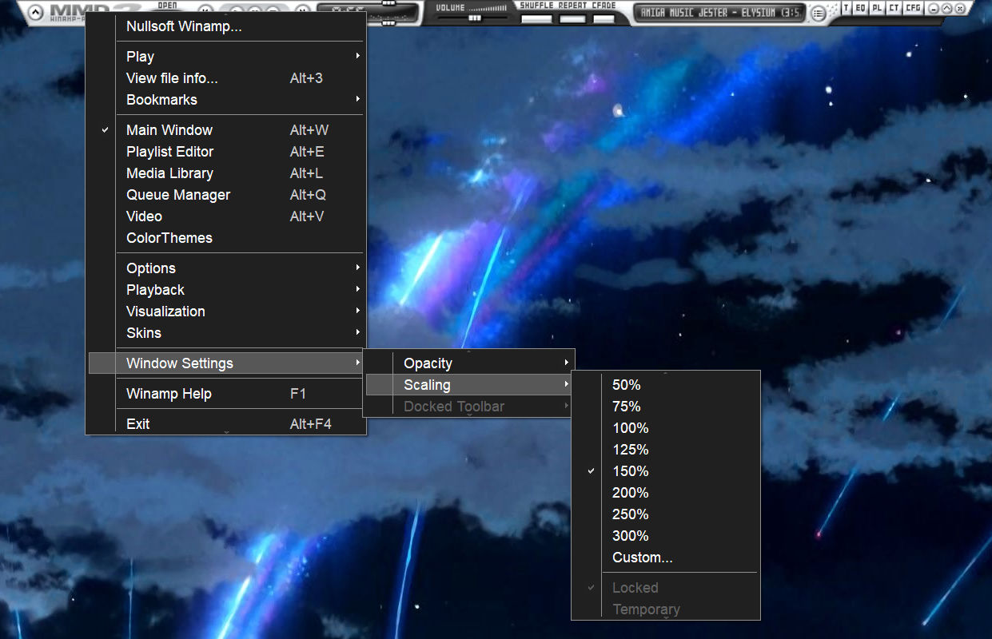Expand the Skins submenu arrow
The height and width of the screenshot is (639, 992).
tap(357, 332)
